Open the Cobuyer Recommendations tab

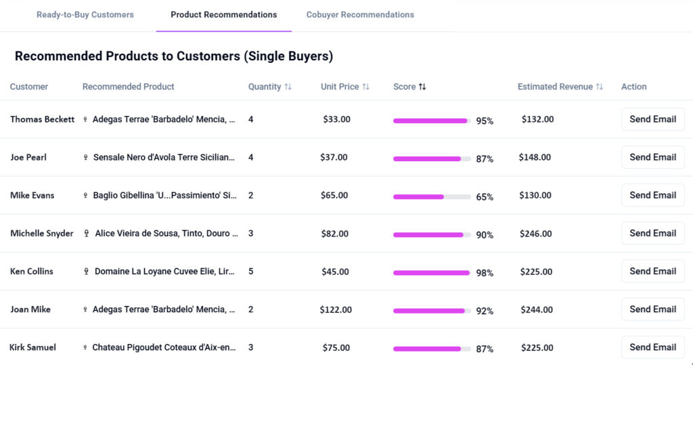point(360,15)
